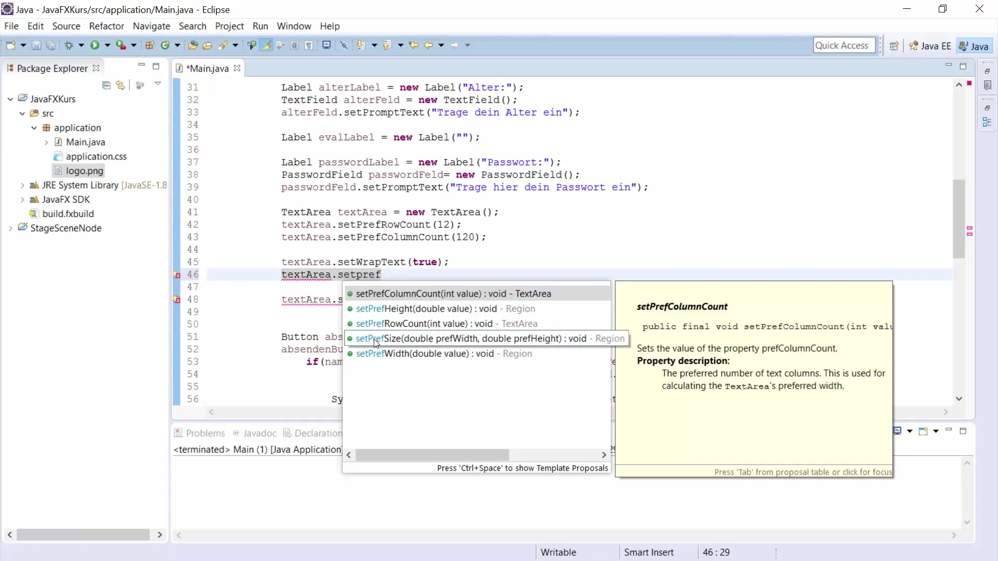Click the Search flashlight icon

pos(222,45)
